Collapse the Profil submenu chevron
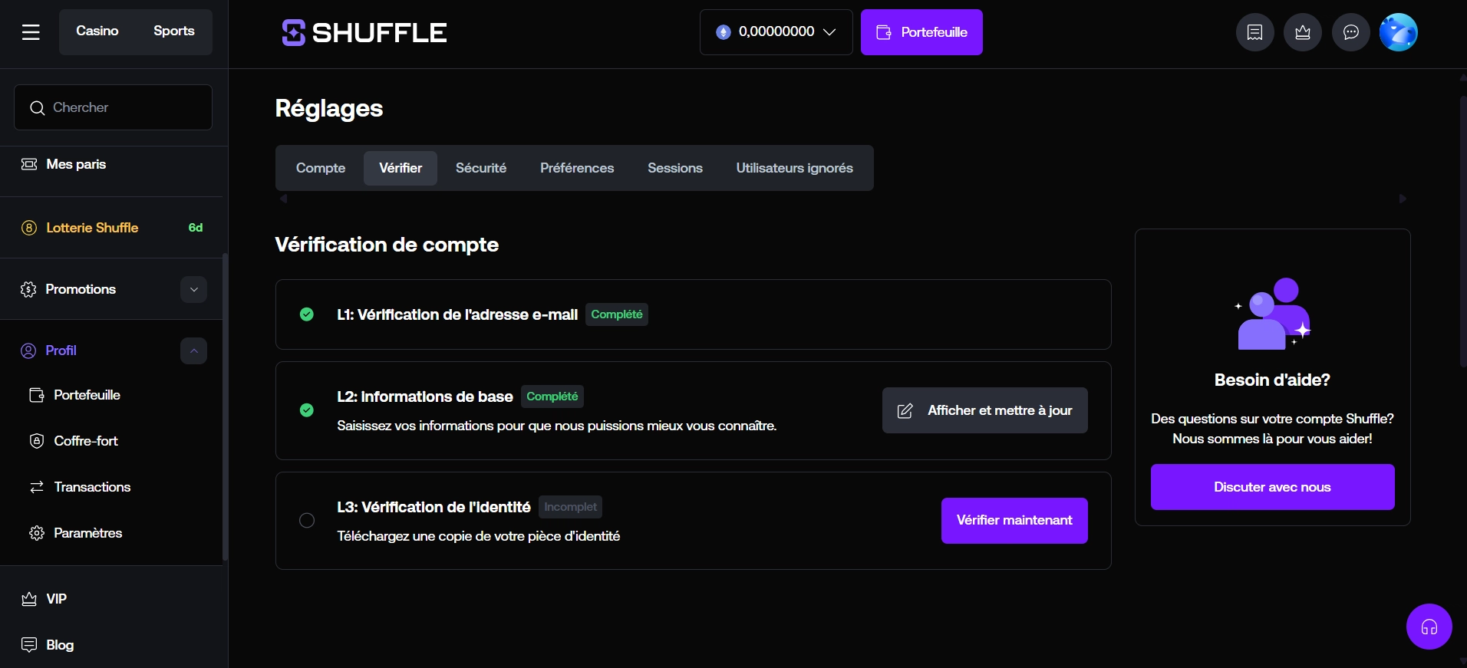This screenshot has width=1467, height=668. click(x=194, y=350)
